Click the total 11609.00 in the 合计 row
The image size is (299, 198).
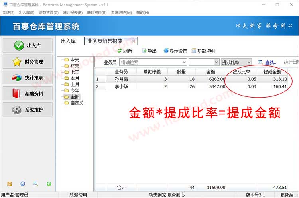coord(216,188)
